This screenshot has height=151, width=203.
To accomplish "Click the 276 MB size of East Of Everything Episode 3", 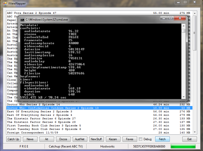I will [x=185, y=112].
